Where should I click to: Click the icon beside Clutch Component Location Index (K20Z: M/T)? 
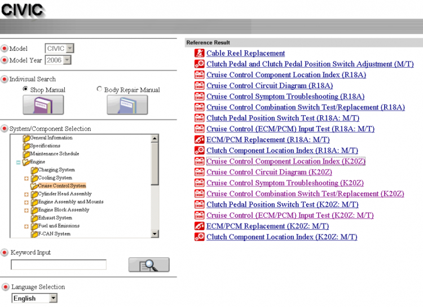[x=199, y=236]
